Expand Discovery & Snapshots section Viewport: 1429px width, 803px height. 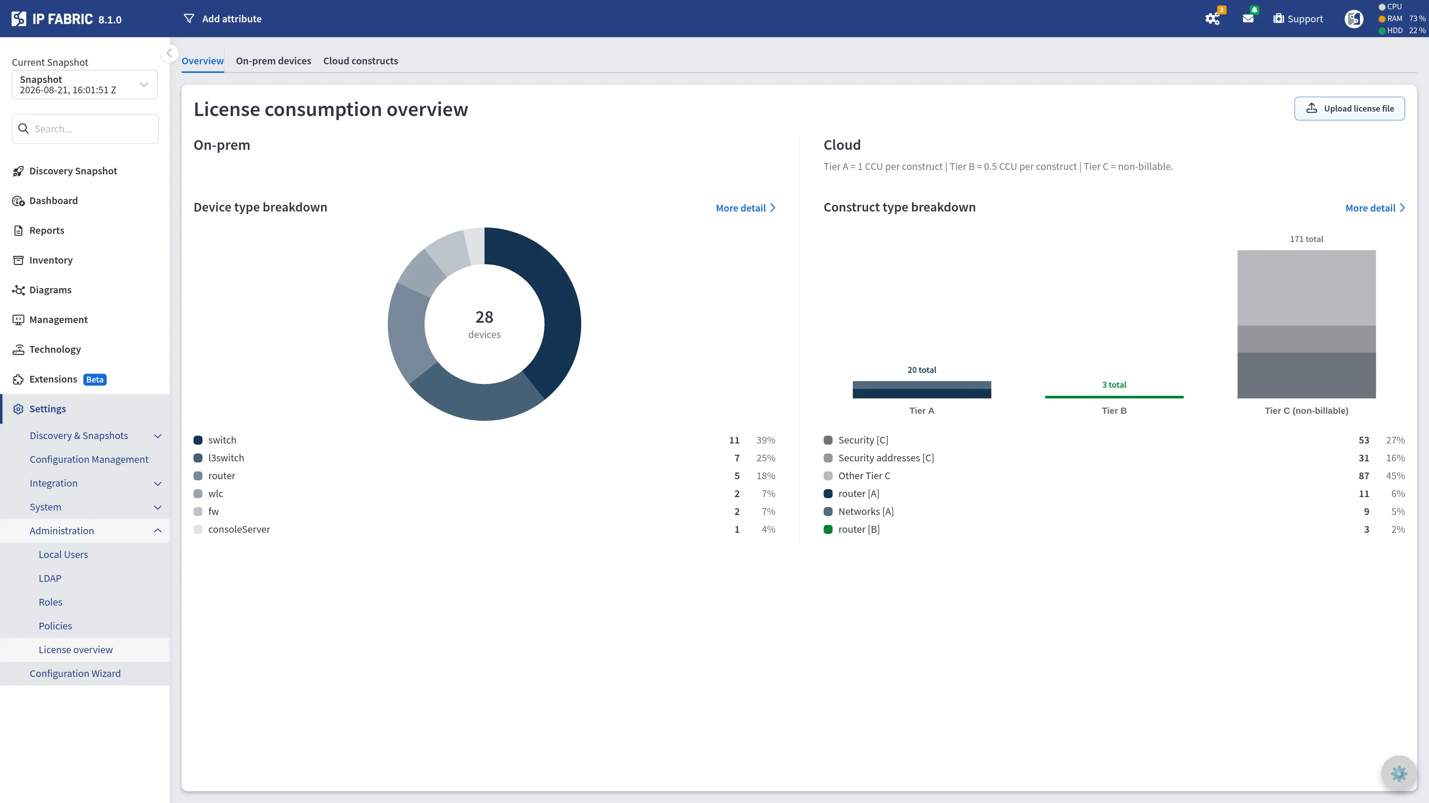click(85, 436)
